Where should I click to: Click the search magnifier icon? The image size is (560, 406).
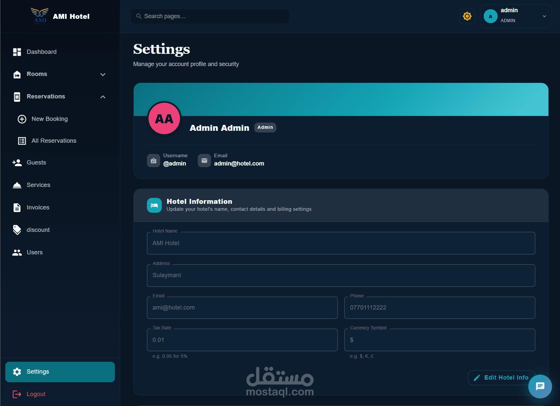tap(139, 16)
